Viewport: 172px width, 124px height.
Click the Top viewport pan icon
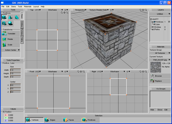pyautogui.click(x=64, y=13)
